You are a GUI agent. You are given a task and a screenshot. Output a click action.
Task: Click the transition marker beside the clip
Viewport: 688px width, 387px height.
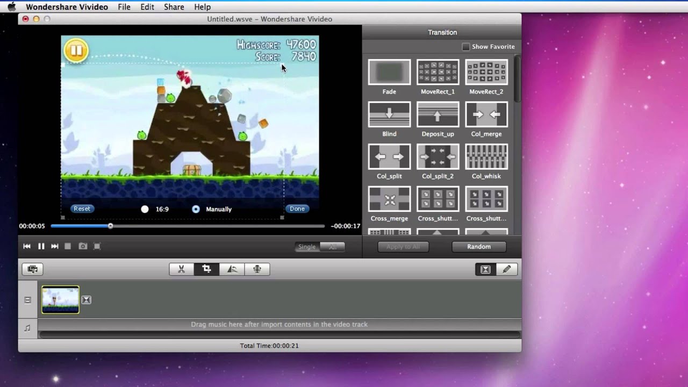click(86, 300)
